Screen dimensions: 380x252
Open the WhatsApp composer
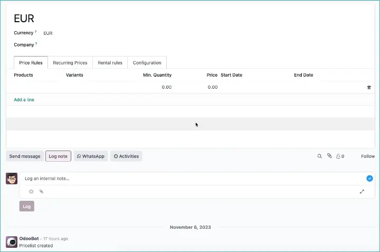click(x=91, y=156)
